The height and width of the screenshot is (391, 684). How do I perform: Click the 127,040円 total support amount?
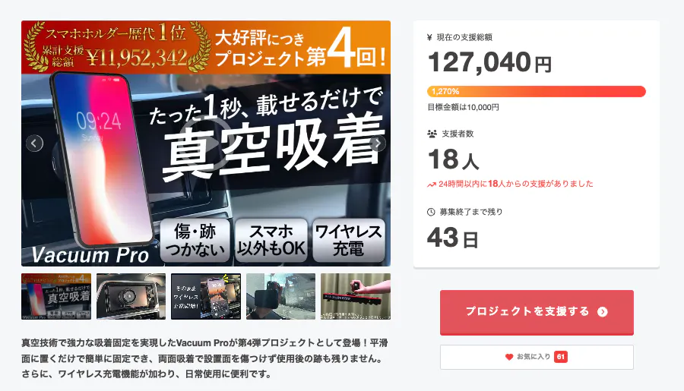[x=490, y=62]
